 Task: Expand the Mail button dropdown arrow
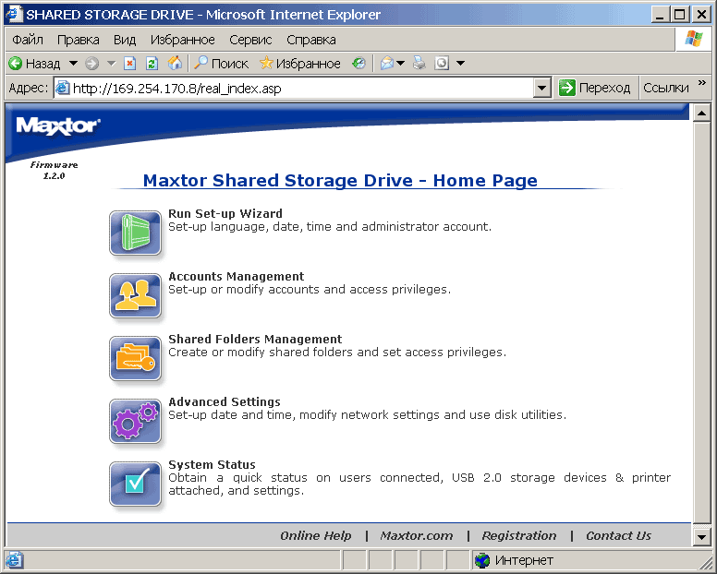[x=401, y=64]
